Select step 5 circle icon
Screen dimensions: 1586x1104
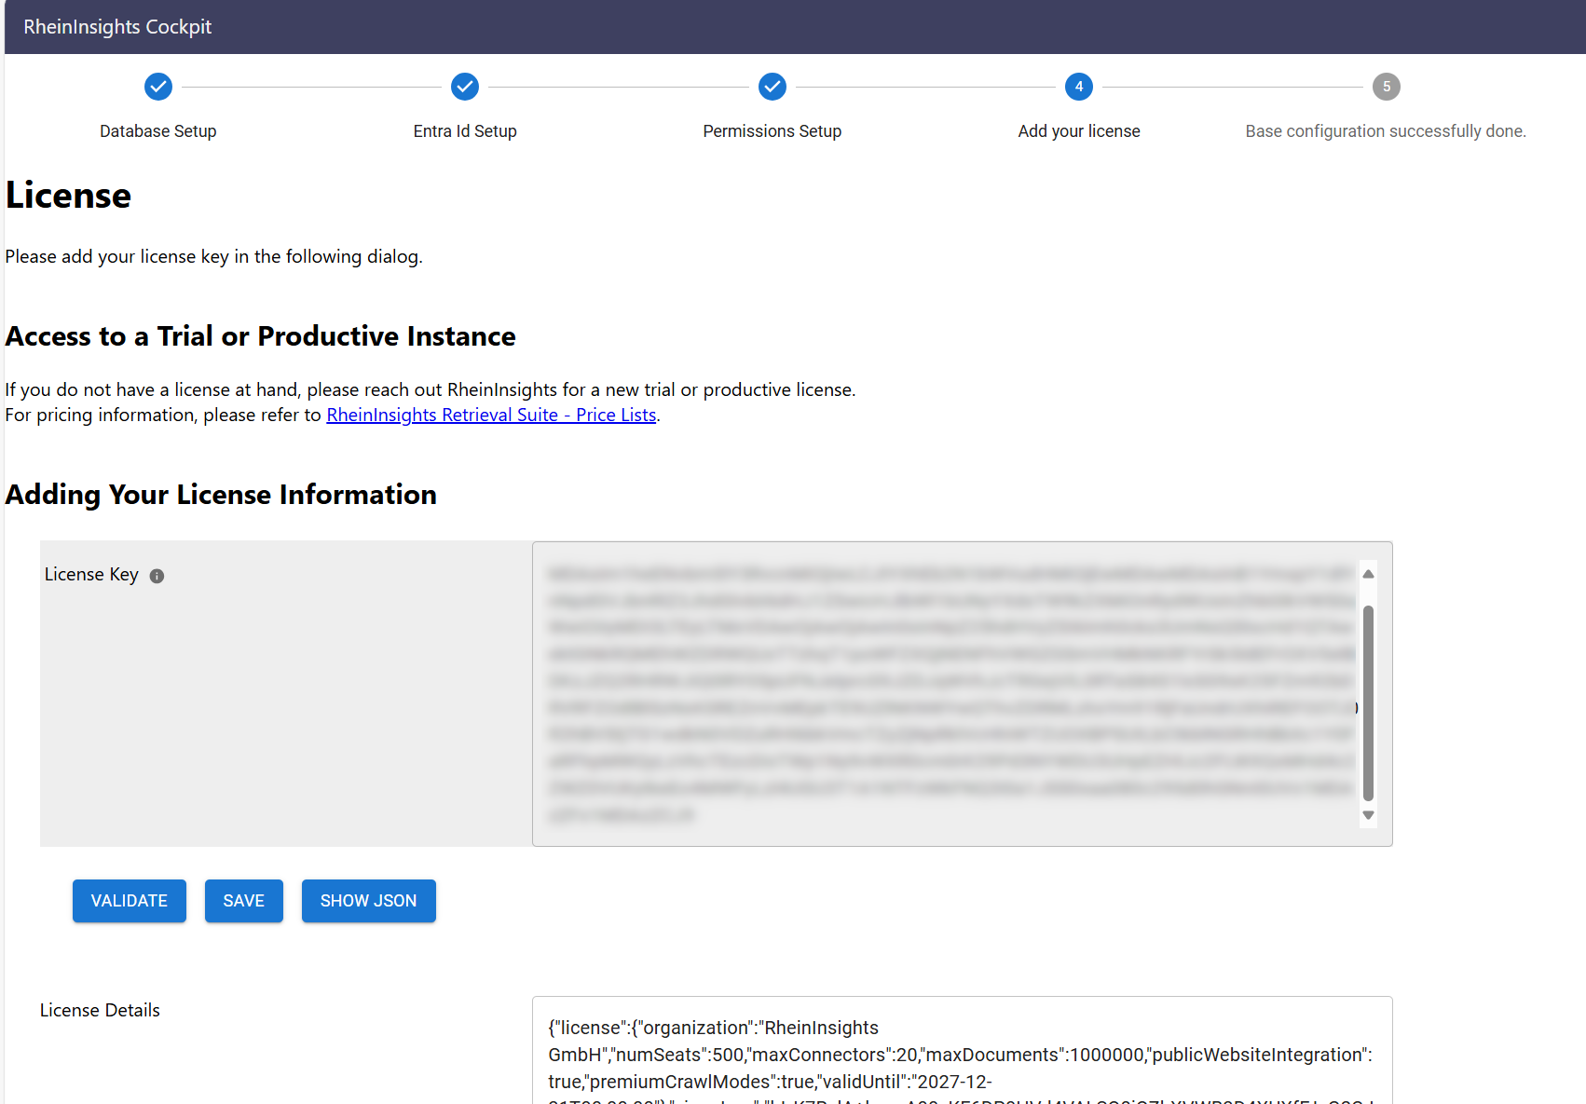tap(1387, 87)
